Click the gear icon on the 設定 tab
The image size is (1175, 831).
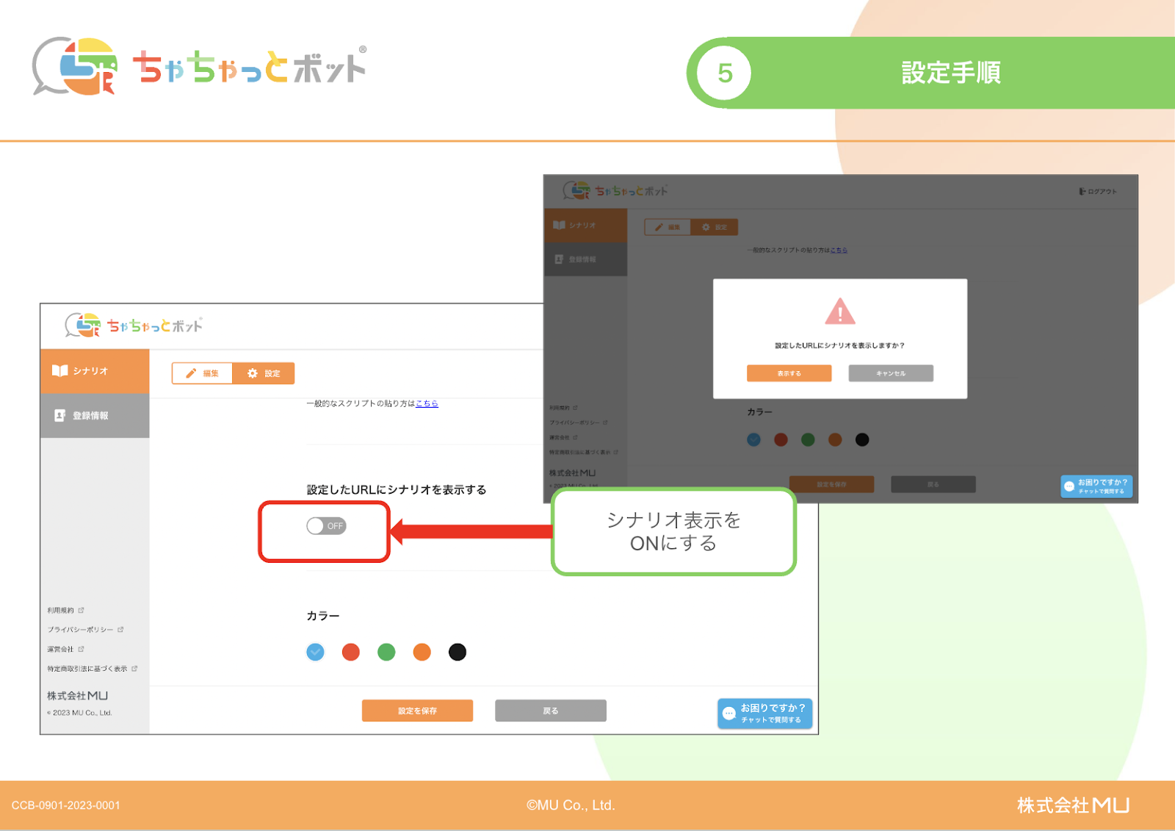253,373
